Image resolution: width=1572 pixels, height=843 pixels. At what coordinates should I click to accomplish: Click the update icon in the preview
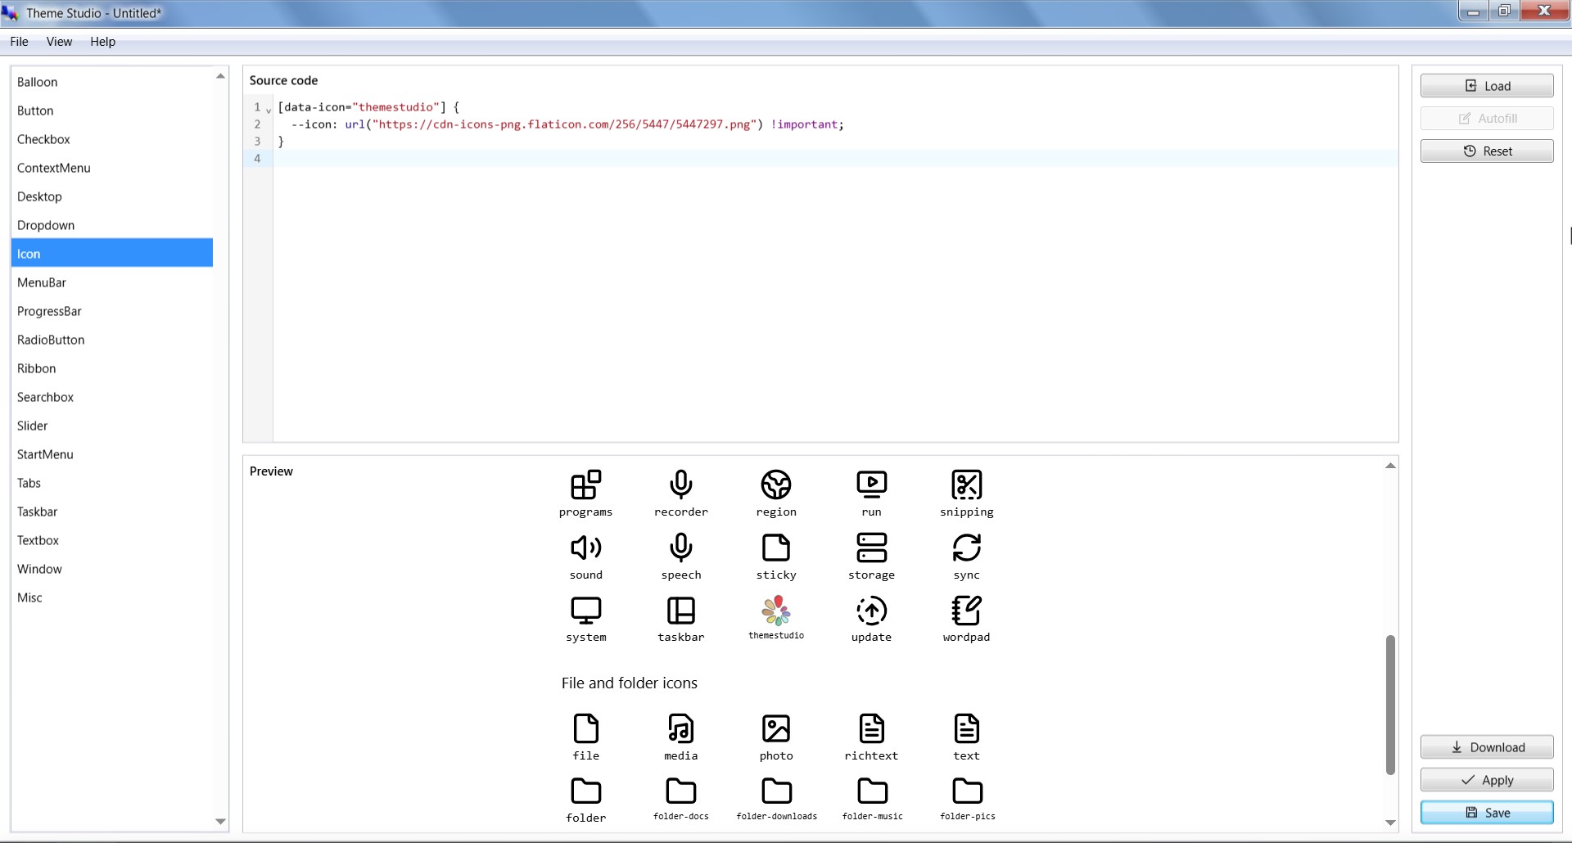(871, 609)
